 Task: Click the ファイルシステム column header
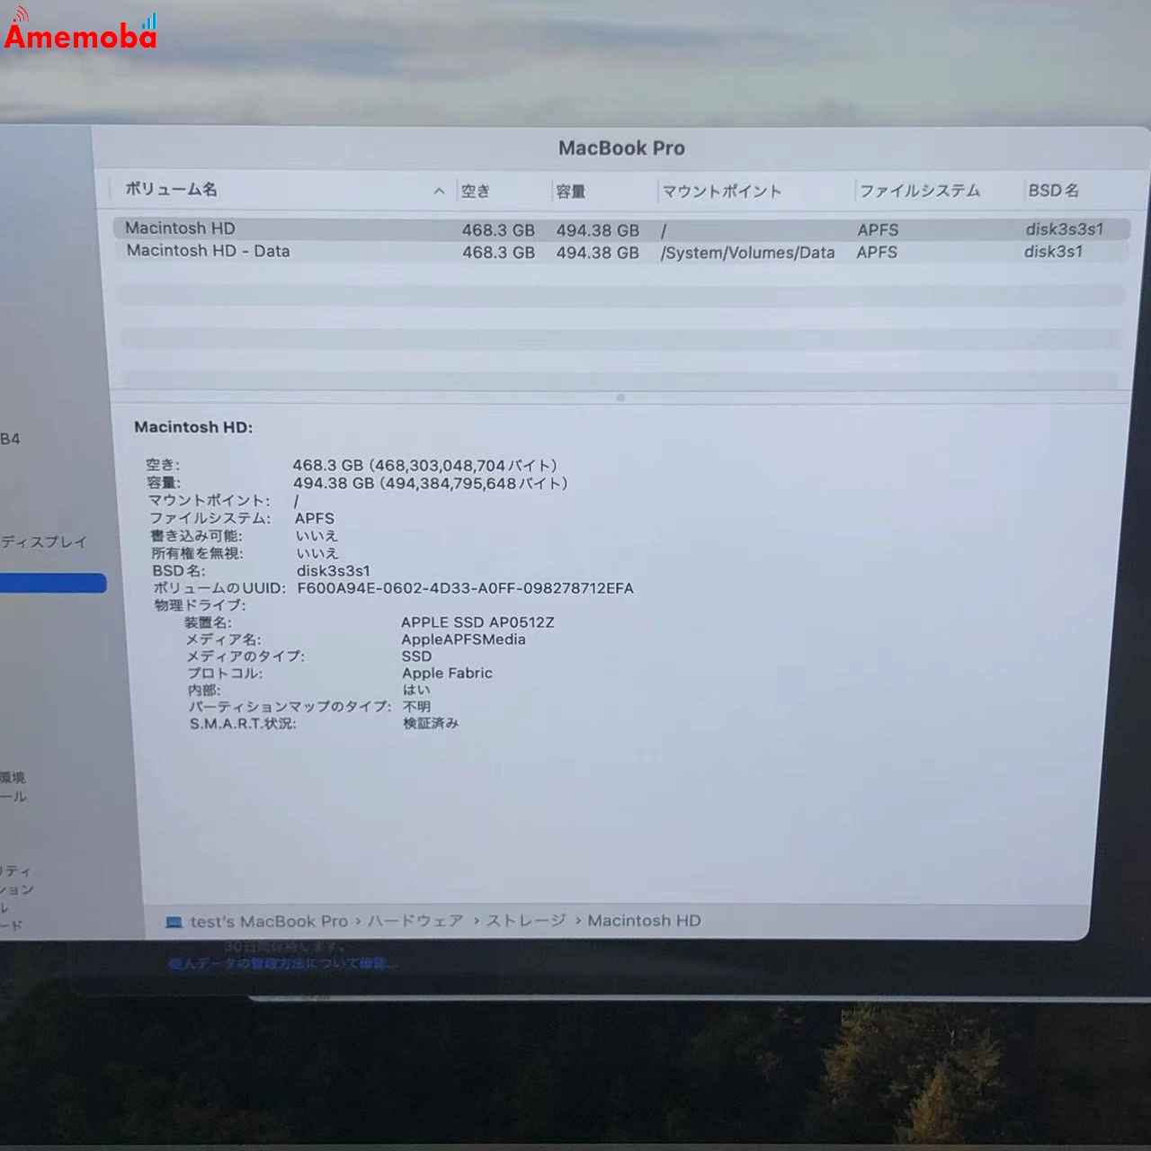click(921, 190)
